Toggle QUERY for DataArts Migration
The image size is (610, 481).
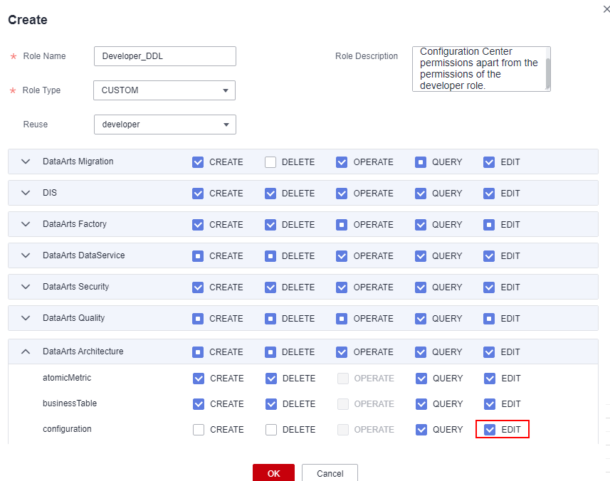coord(421,162)
